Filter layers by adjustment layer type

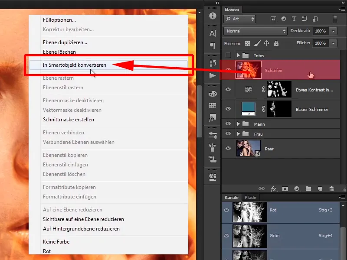tap(284, 19)
